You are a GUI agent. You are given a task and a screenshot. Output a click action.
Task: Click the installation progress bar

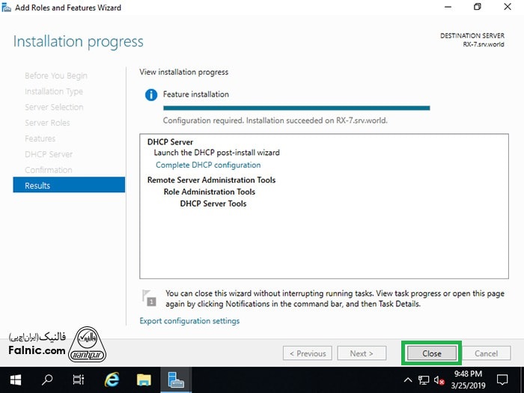click(x=296, y=108)
